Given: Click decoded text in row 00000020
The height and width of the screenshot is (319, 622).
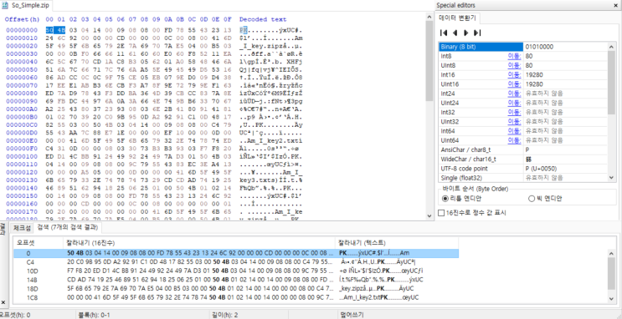Looking at the screenshot, I should [271, 46].
